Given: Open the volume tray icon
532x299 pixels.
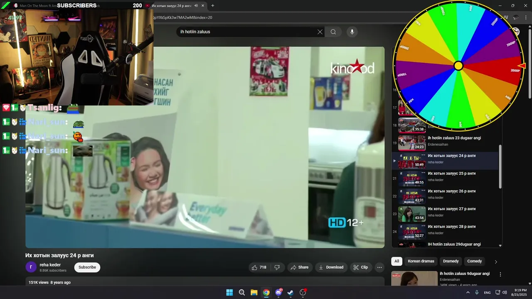Looking at the screenshot, I should coord(505,292).
